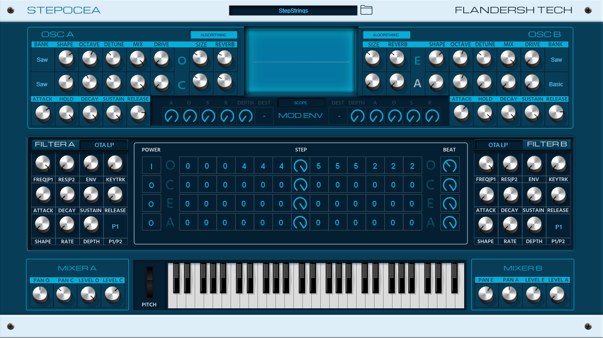Toggle the step sequencer power for row C

(x=152, y=185)
